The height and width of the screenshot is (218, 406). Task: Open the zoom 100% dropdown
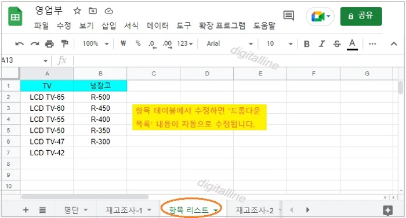(95, 43)
